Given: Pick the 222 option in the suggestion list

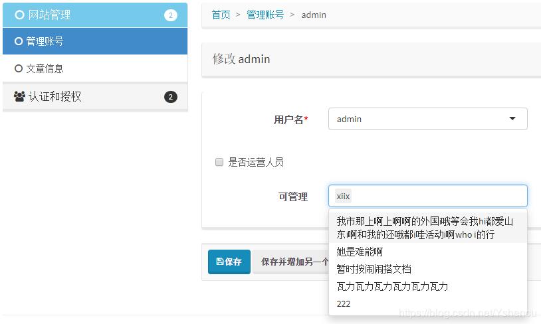Looking at the screenshot, I should click(x=344, y=304).
